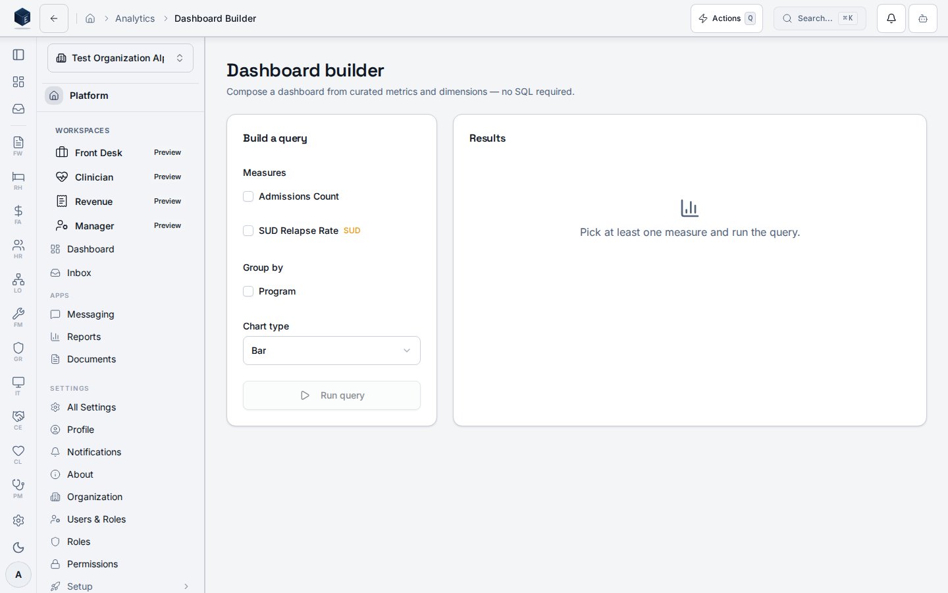Click the SUD tag label
Viewport: 948px width, 593px height.
pos(352,231)
